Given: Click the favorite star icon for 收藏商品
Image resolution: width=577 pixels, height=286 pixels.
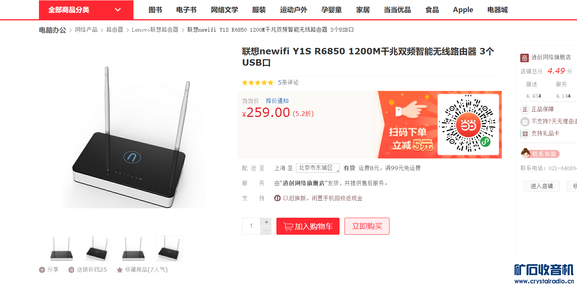Looking at the screenshot, I should coord(119,270).
